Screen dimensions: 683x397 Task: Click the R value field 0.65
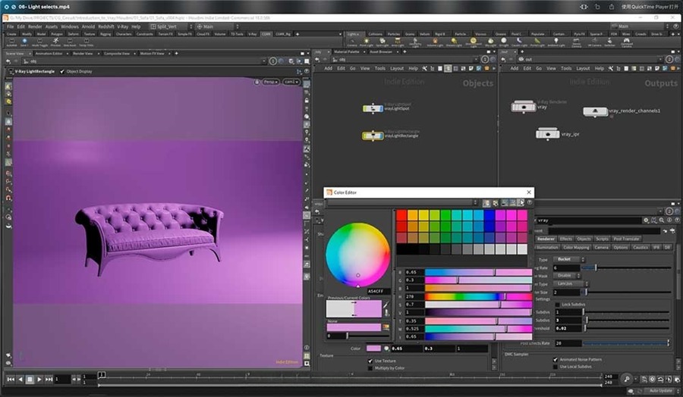click(414, 272)
